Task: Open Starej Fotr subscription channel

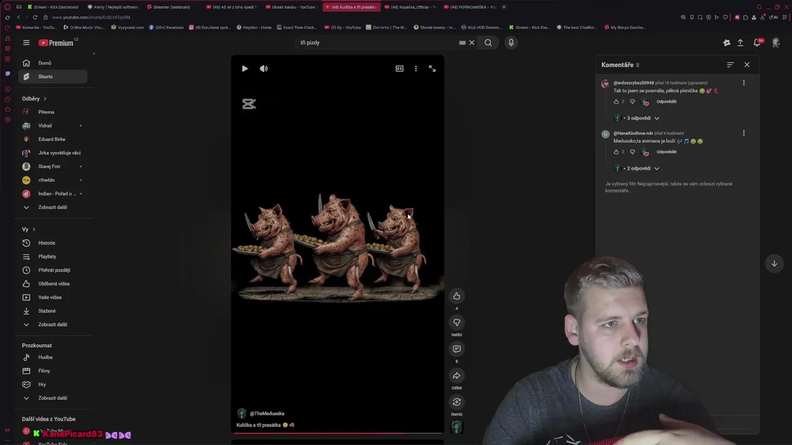Action: tap(53, 166)
